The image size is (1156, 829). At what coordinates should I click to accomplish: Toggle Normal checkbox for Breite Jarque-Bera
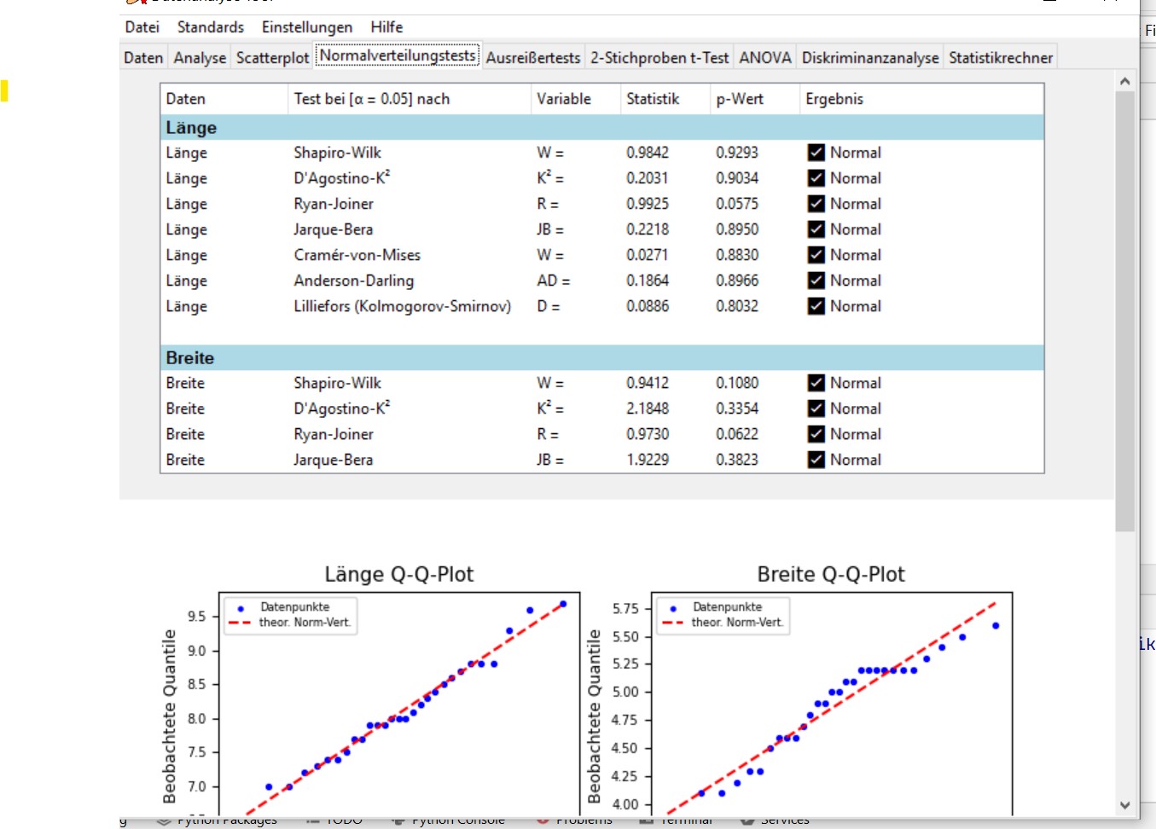(816, 460)
